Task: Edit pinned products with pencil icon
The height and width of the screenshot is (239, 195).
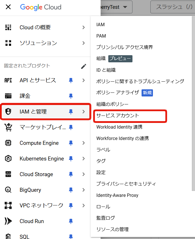Action: (84, 66)
